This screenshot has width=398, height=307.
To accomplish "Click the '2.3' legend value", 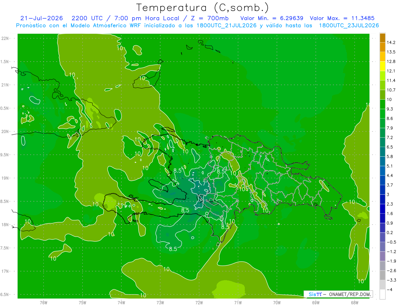I will 390,204.
